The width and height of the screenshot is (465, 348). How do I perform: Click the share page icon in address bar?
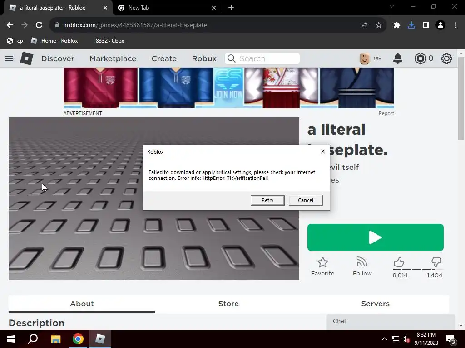point(364,25)
